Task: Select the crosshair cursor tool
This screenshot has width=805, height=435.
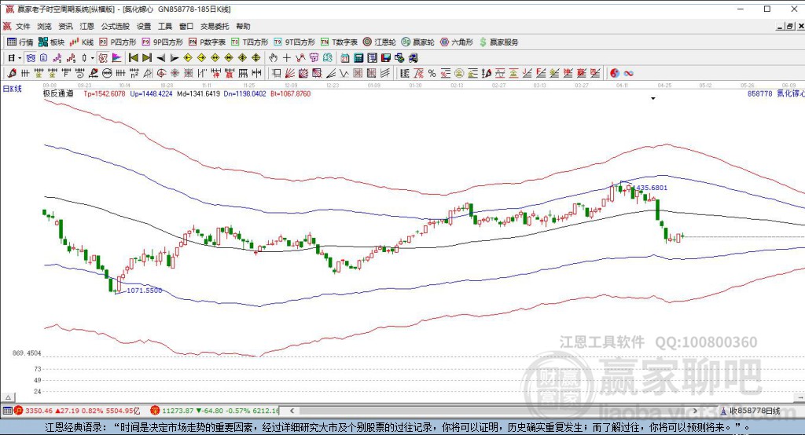Action: [x=286, y=58]
